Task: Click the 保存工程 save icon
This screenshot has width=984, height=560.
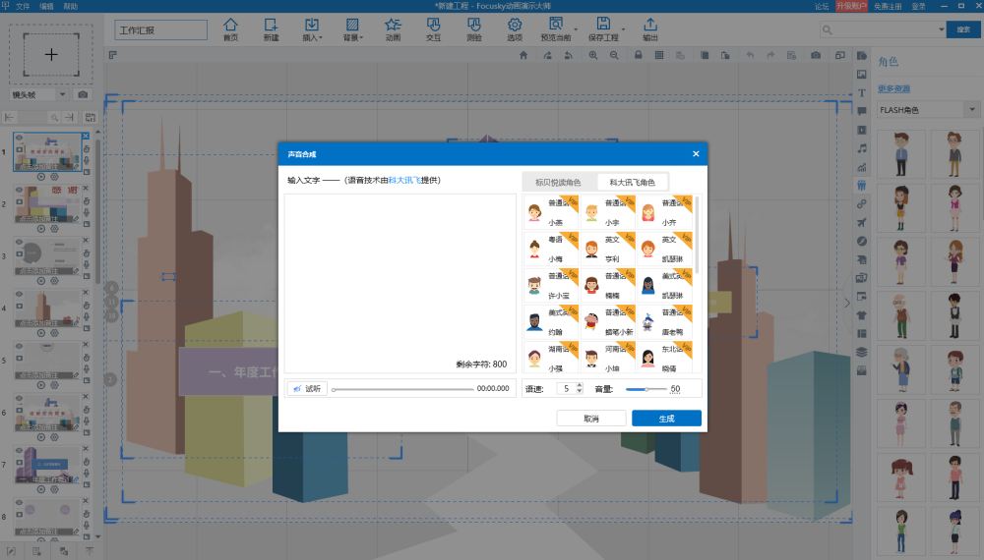Action: (x=603, y=28)
